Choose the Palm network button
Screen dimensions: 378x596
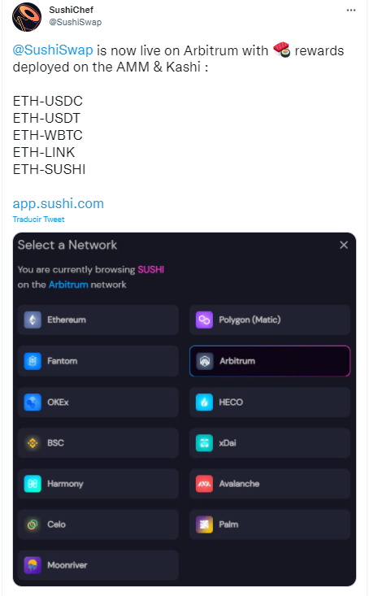[x=270, y=524]
